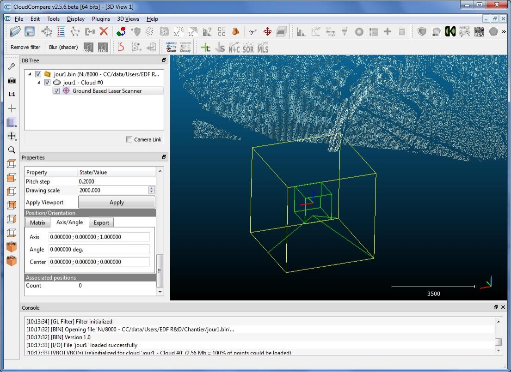The width and height of the screenshot is (511, 372).
Task: Open the point list picking icon
Action: (x=61, y=31)
